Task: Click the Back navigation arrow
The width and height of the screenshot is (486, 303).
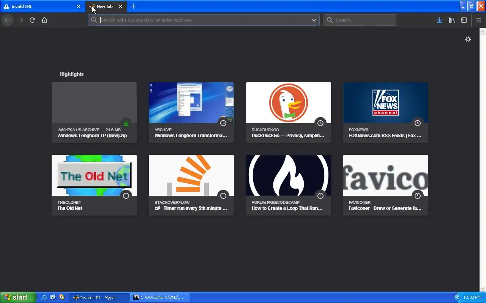Action: (x=8, y=20)
